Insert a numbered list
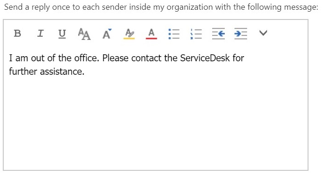Viewport: 322px width, 175px height. point(196,34)
